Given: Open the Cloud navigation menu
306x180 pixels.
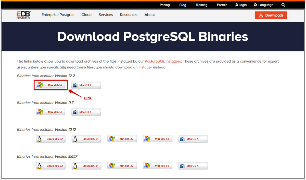Looking at the screenshot, I should pyautogui.click(x=86, y=15).
